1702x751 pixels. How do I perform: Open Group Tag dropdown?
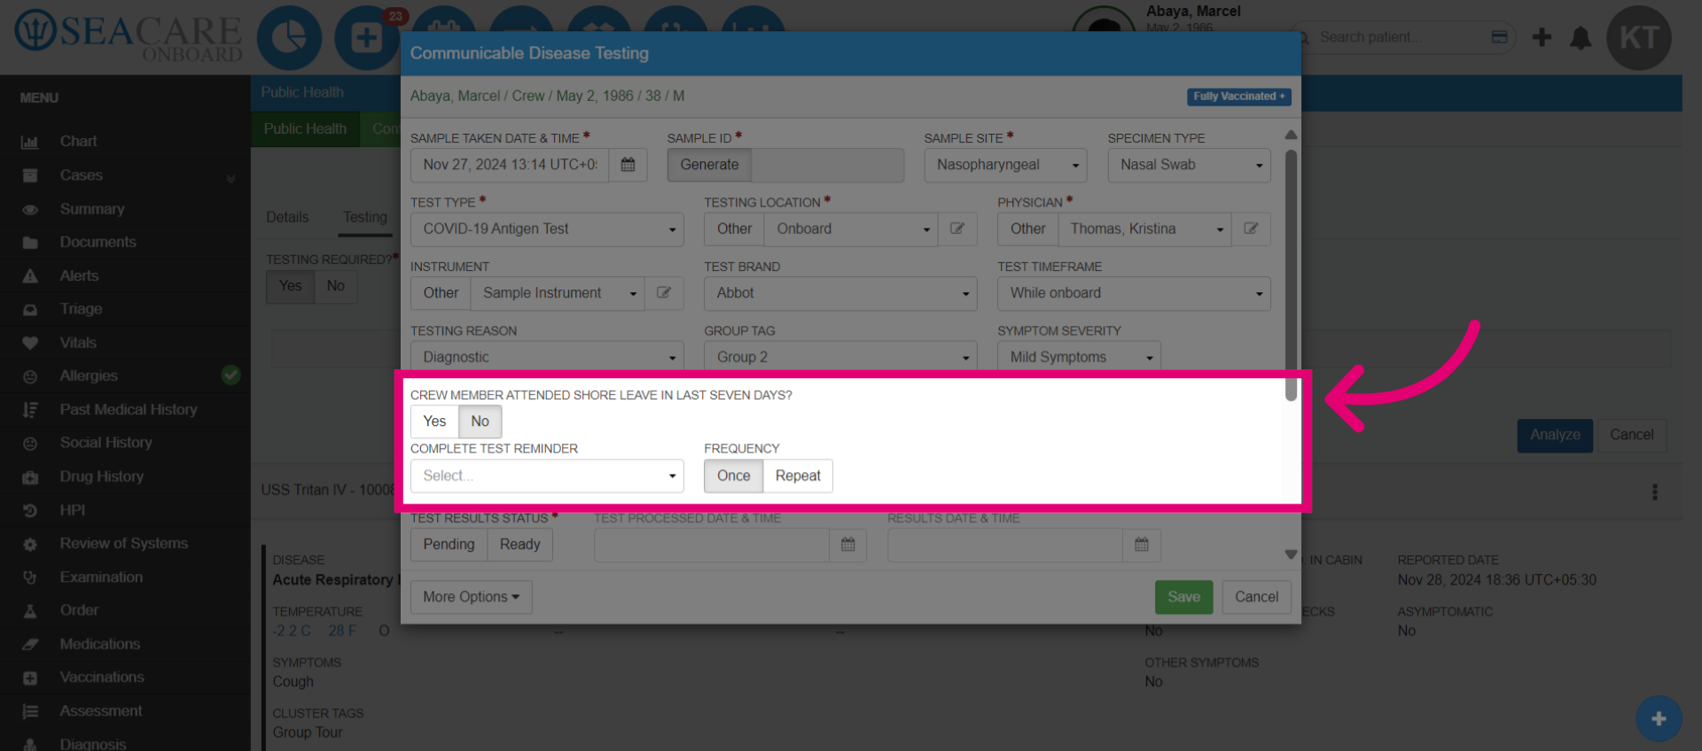840,357
